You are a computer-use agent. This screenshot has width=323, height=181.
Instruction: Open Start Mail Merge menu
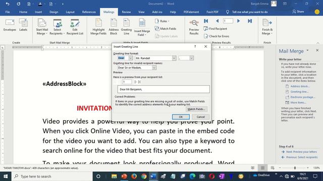pos(42,27)
